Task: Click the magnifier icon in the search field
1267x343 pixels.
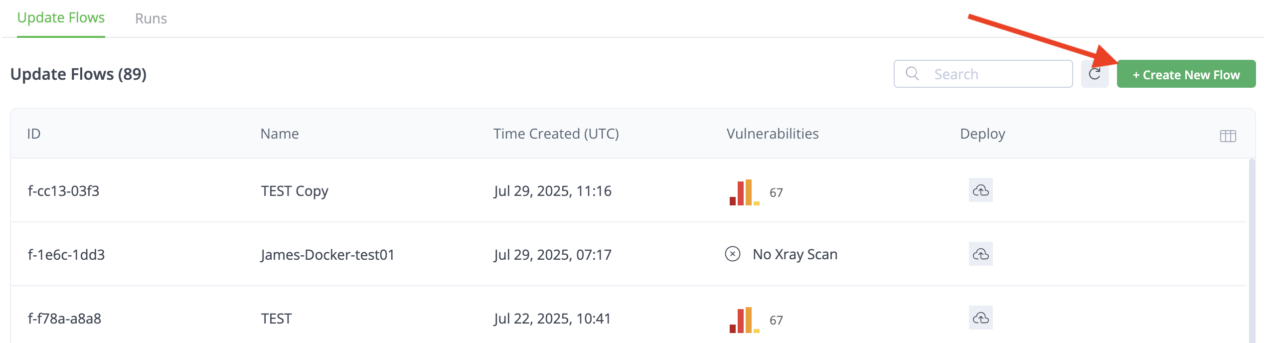Action: click(912, 74)
